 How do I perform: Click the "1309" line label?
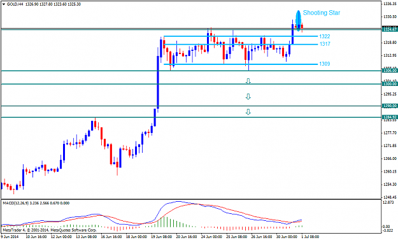point(325,64)
